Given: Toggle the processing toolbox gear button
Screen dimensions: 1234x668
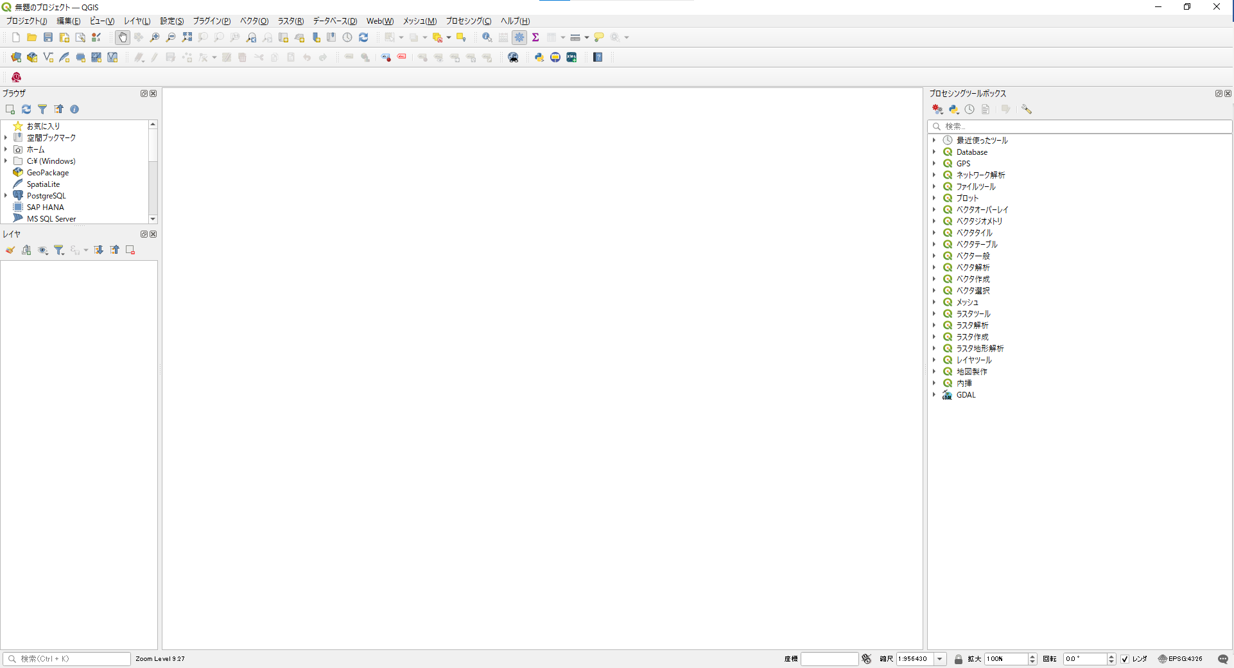Looking at the screenshot, I should [519, 38].
